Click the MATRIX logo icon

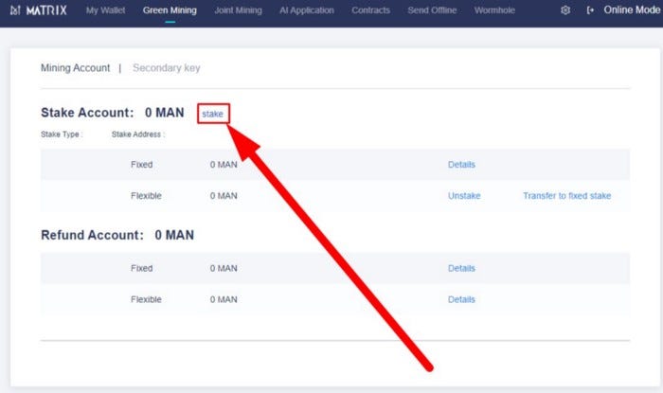click(x=15, y=10)
